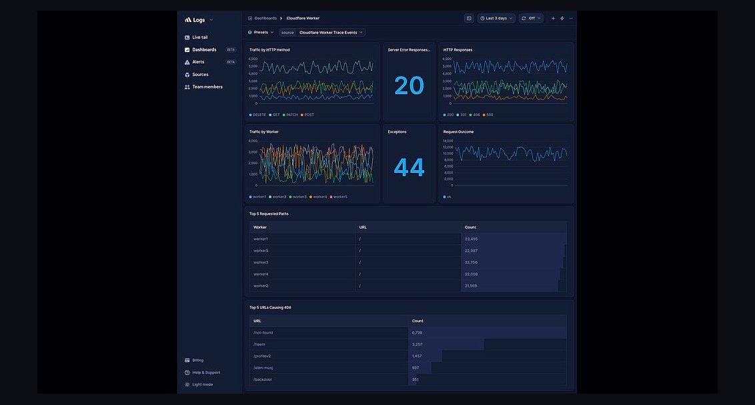
Task: Click the /not-found URL row
Action: 408,333
